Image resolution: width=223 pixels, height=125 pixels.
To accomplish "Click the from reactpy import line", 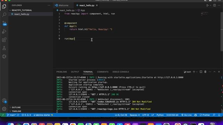I will [90, 14].
